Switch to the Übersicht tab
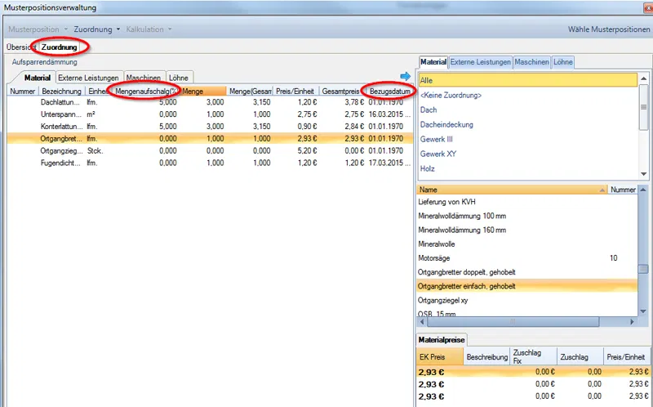Screen dimensions: 653x407 pyautogui.click(x=18, y=47)
